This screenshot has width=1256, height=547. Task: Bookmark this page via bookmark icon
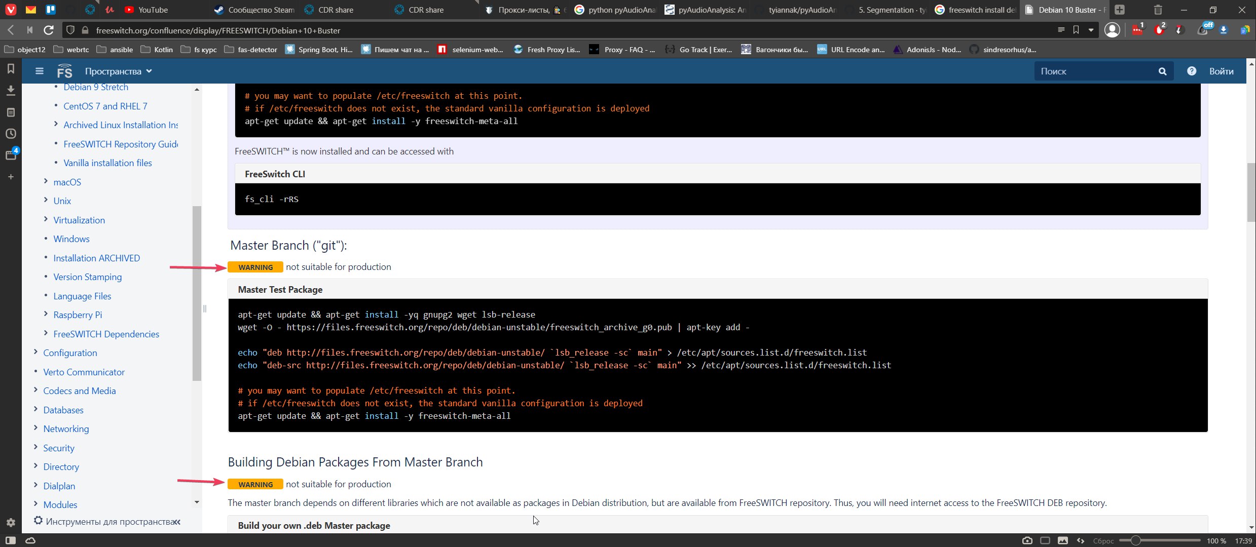(x=1076, y=30)
